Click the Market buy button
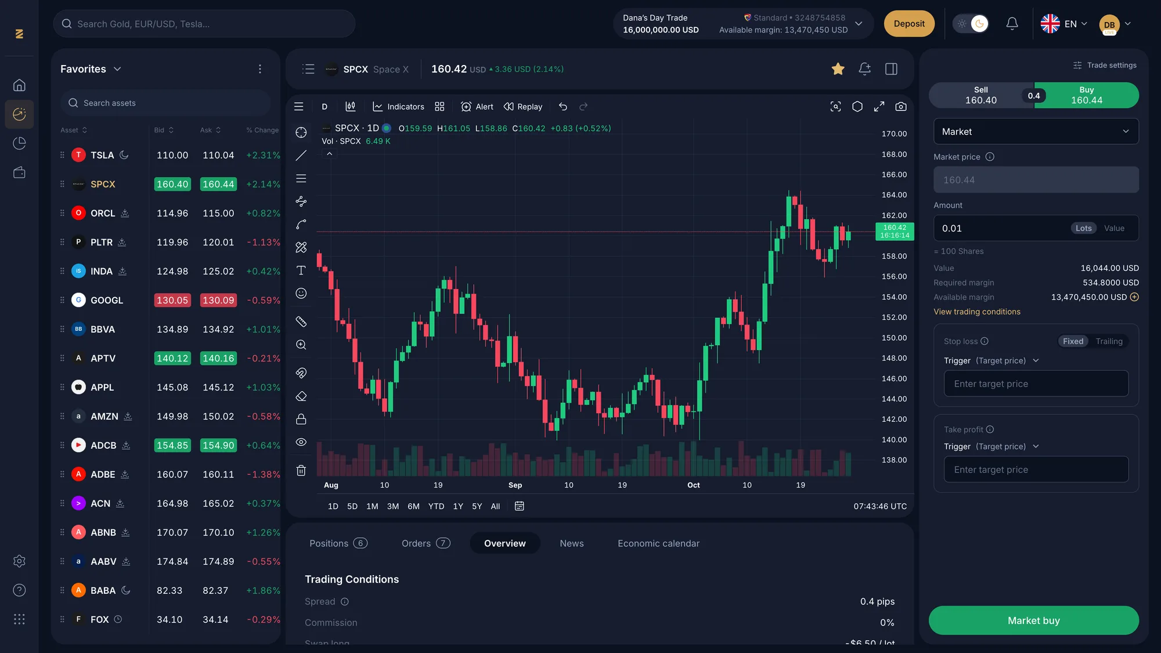The image size is (1161, 653). tap(1033, 621)
